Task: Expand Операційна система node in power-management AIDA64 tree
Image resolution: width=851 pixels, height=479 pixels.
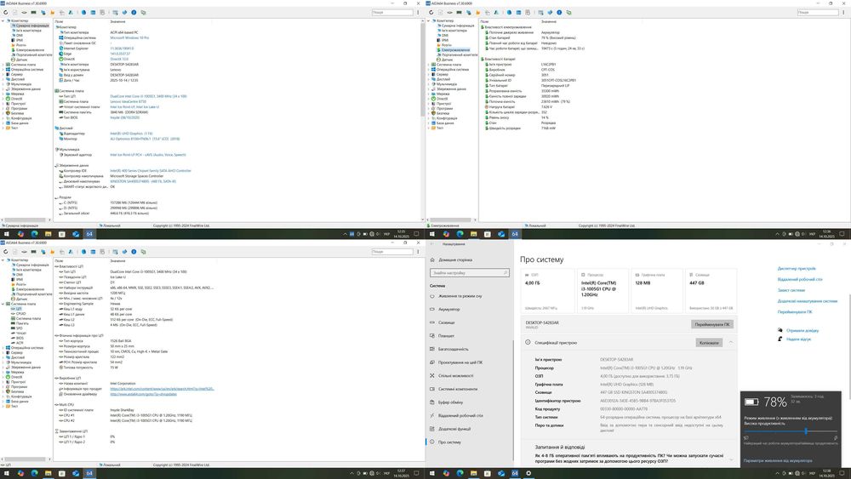Action: coord(428,70)
